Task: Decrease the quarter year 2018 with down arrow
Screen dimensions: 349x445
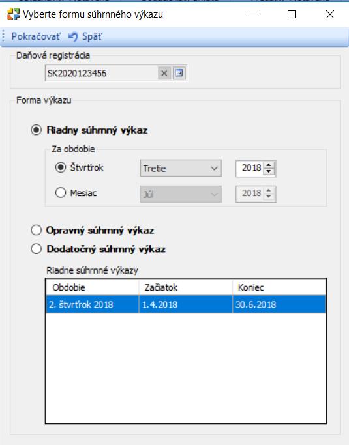Action: pyautogui.click(x=269, y=172)
